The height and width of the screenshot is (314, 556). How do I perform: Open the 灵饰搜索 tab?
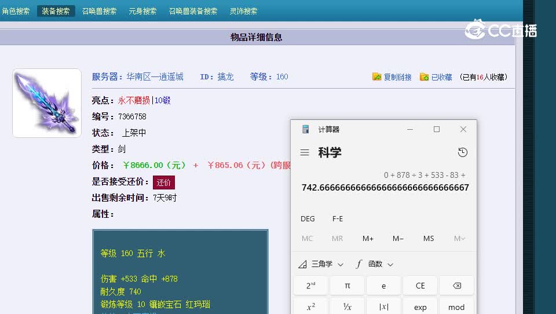pyautogui.click(x=244, y=11)
